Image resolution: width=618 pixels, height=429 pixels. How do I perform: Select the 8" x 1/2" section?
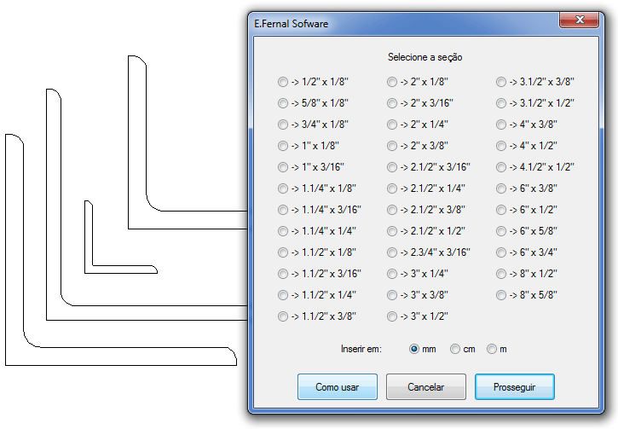click(501, 274)
